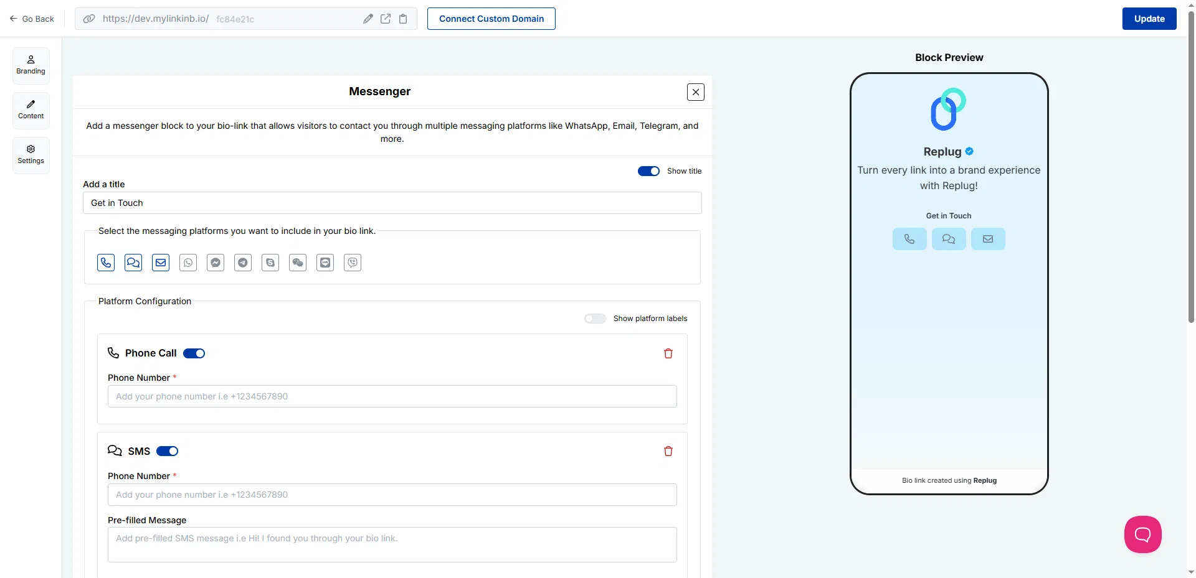The height and width of the screenshot is (578, 1196).
Task: Go Back to the previous page
Action: (32, 19)
